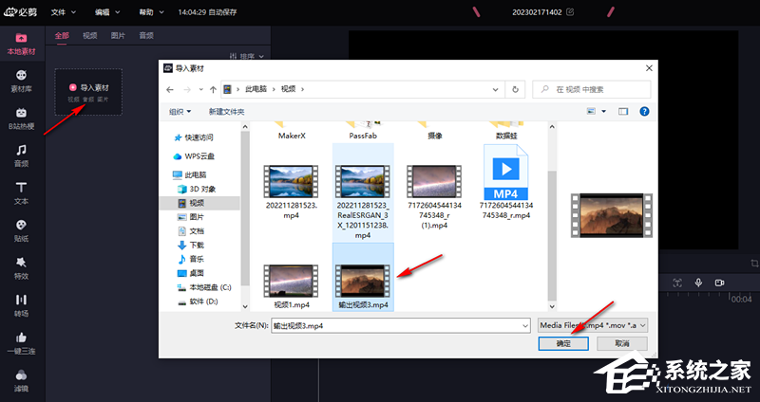Expand the view options dropdown arrow
This screenshot has height=402, width=760.
coord(604,111)
